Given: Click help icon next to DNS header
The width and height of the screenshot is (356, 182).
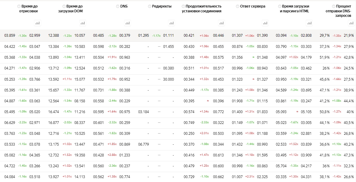Looking at the screenshot, I should coord(117,6).
